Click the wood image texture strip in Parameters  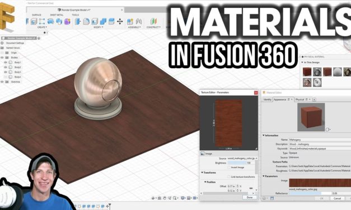pyautogui.click(x=320, y=183)
